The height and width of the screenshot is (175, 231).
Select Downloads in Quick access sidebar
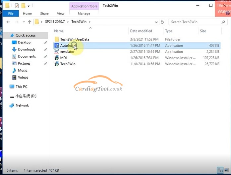(27, 49)
